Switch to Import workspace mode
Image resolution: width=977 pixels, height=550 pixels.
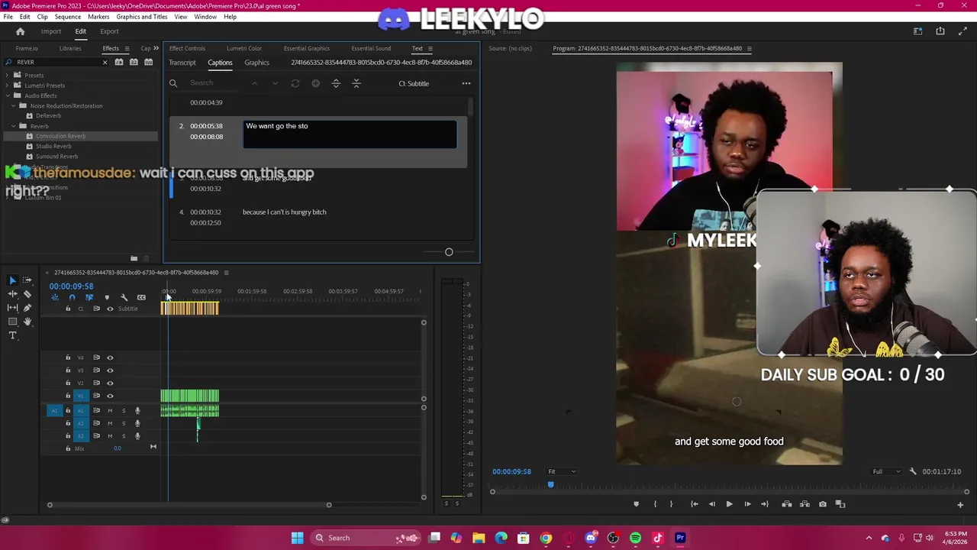pos(51,31)
